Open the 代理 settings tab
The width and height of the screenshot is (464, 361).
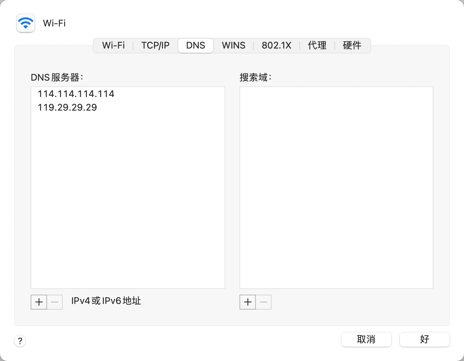(317, 45)
